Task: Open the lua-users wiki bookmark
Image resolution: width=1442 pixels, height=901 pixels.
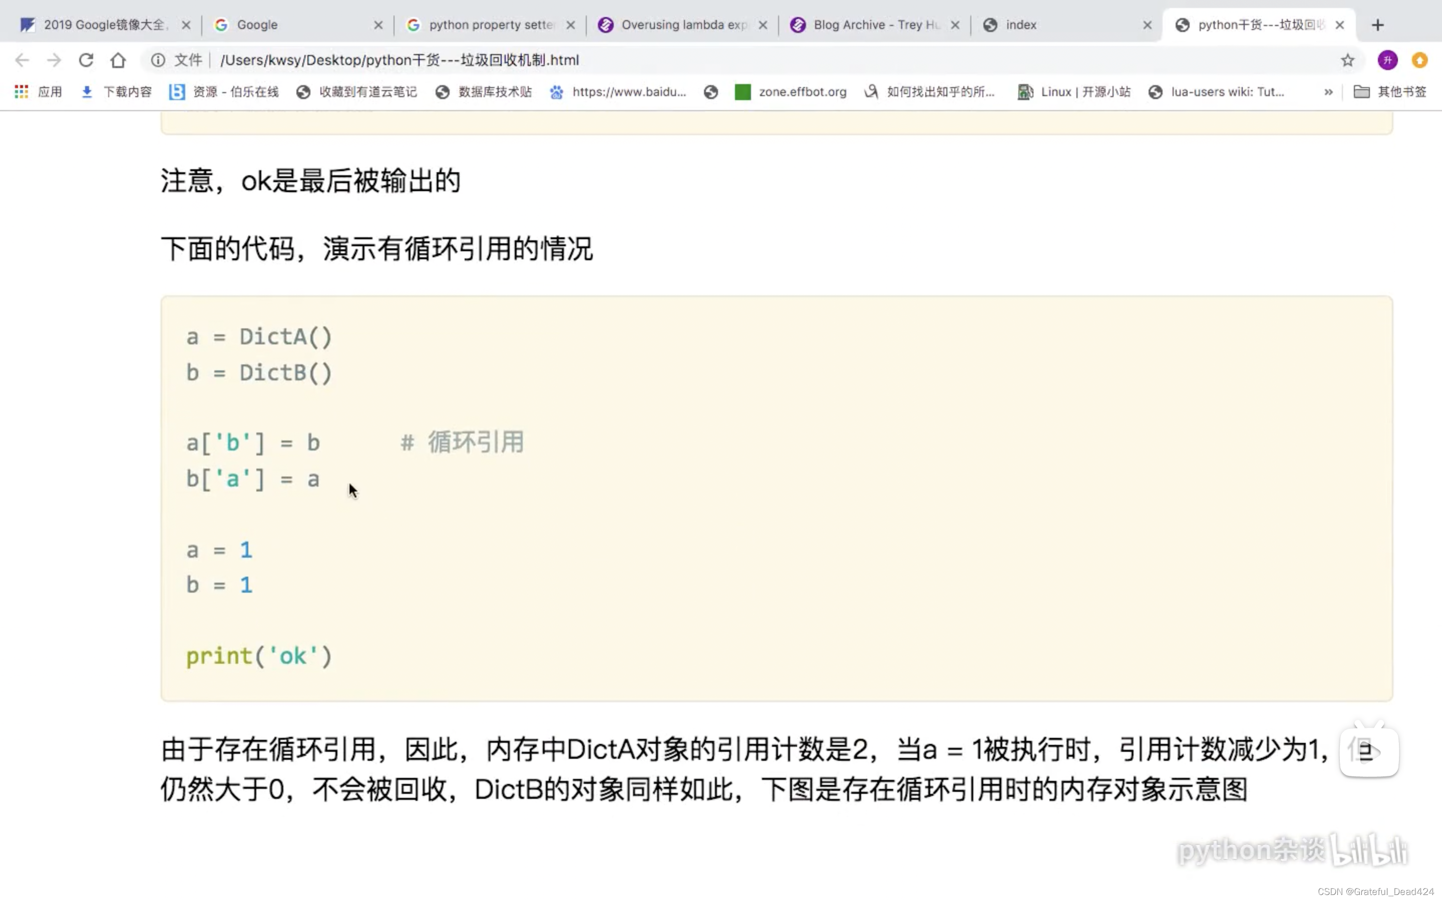Action: (1216, 92)
